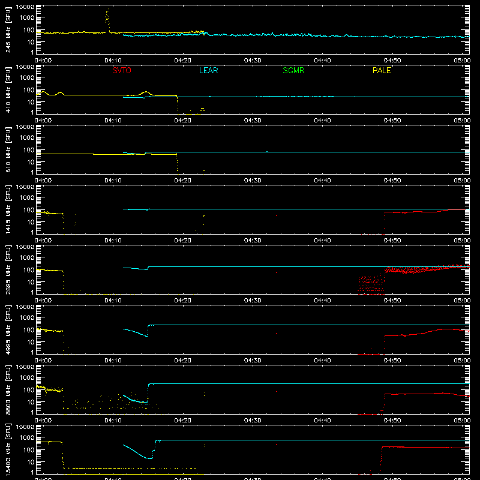
Task: Click the 04:30 tick under the 1415 MHz panel
Action: coord(253,241)
